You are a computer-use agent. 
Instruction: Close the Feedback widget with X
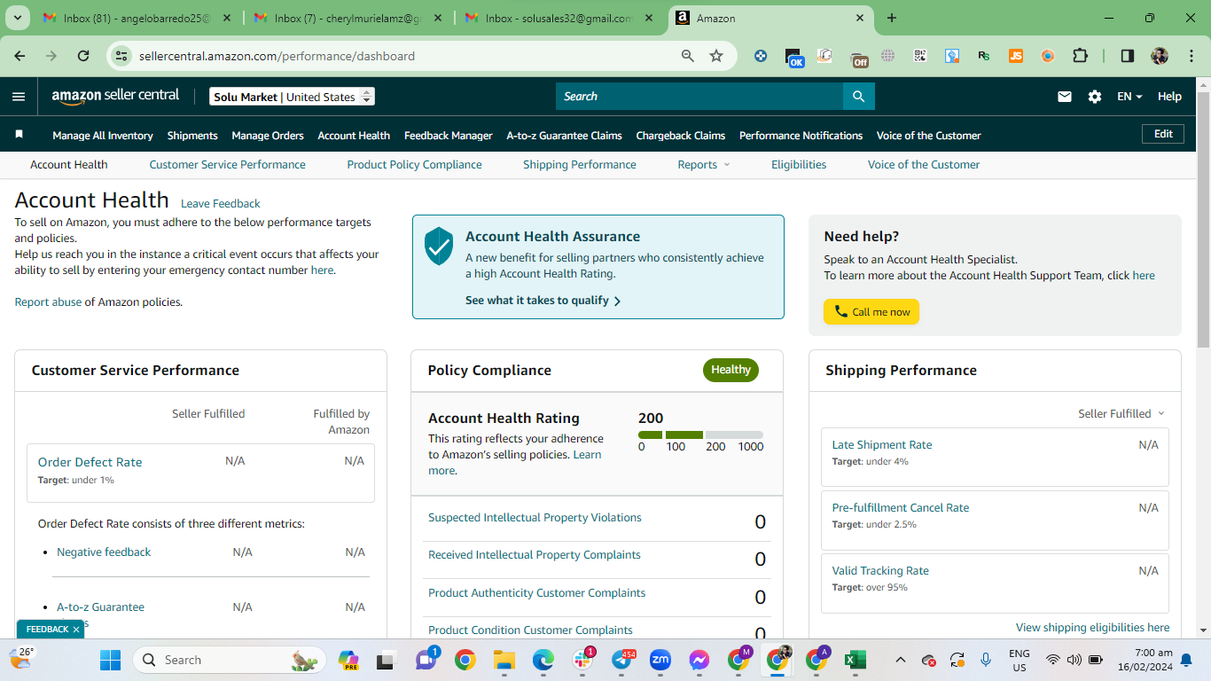[x=76, y=630]
